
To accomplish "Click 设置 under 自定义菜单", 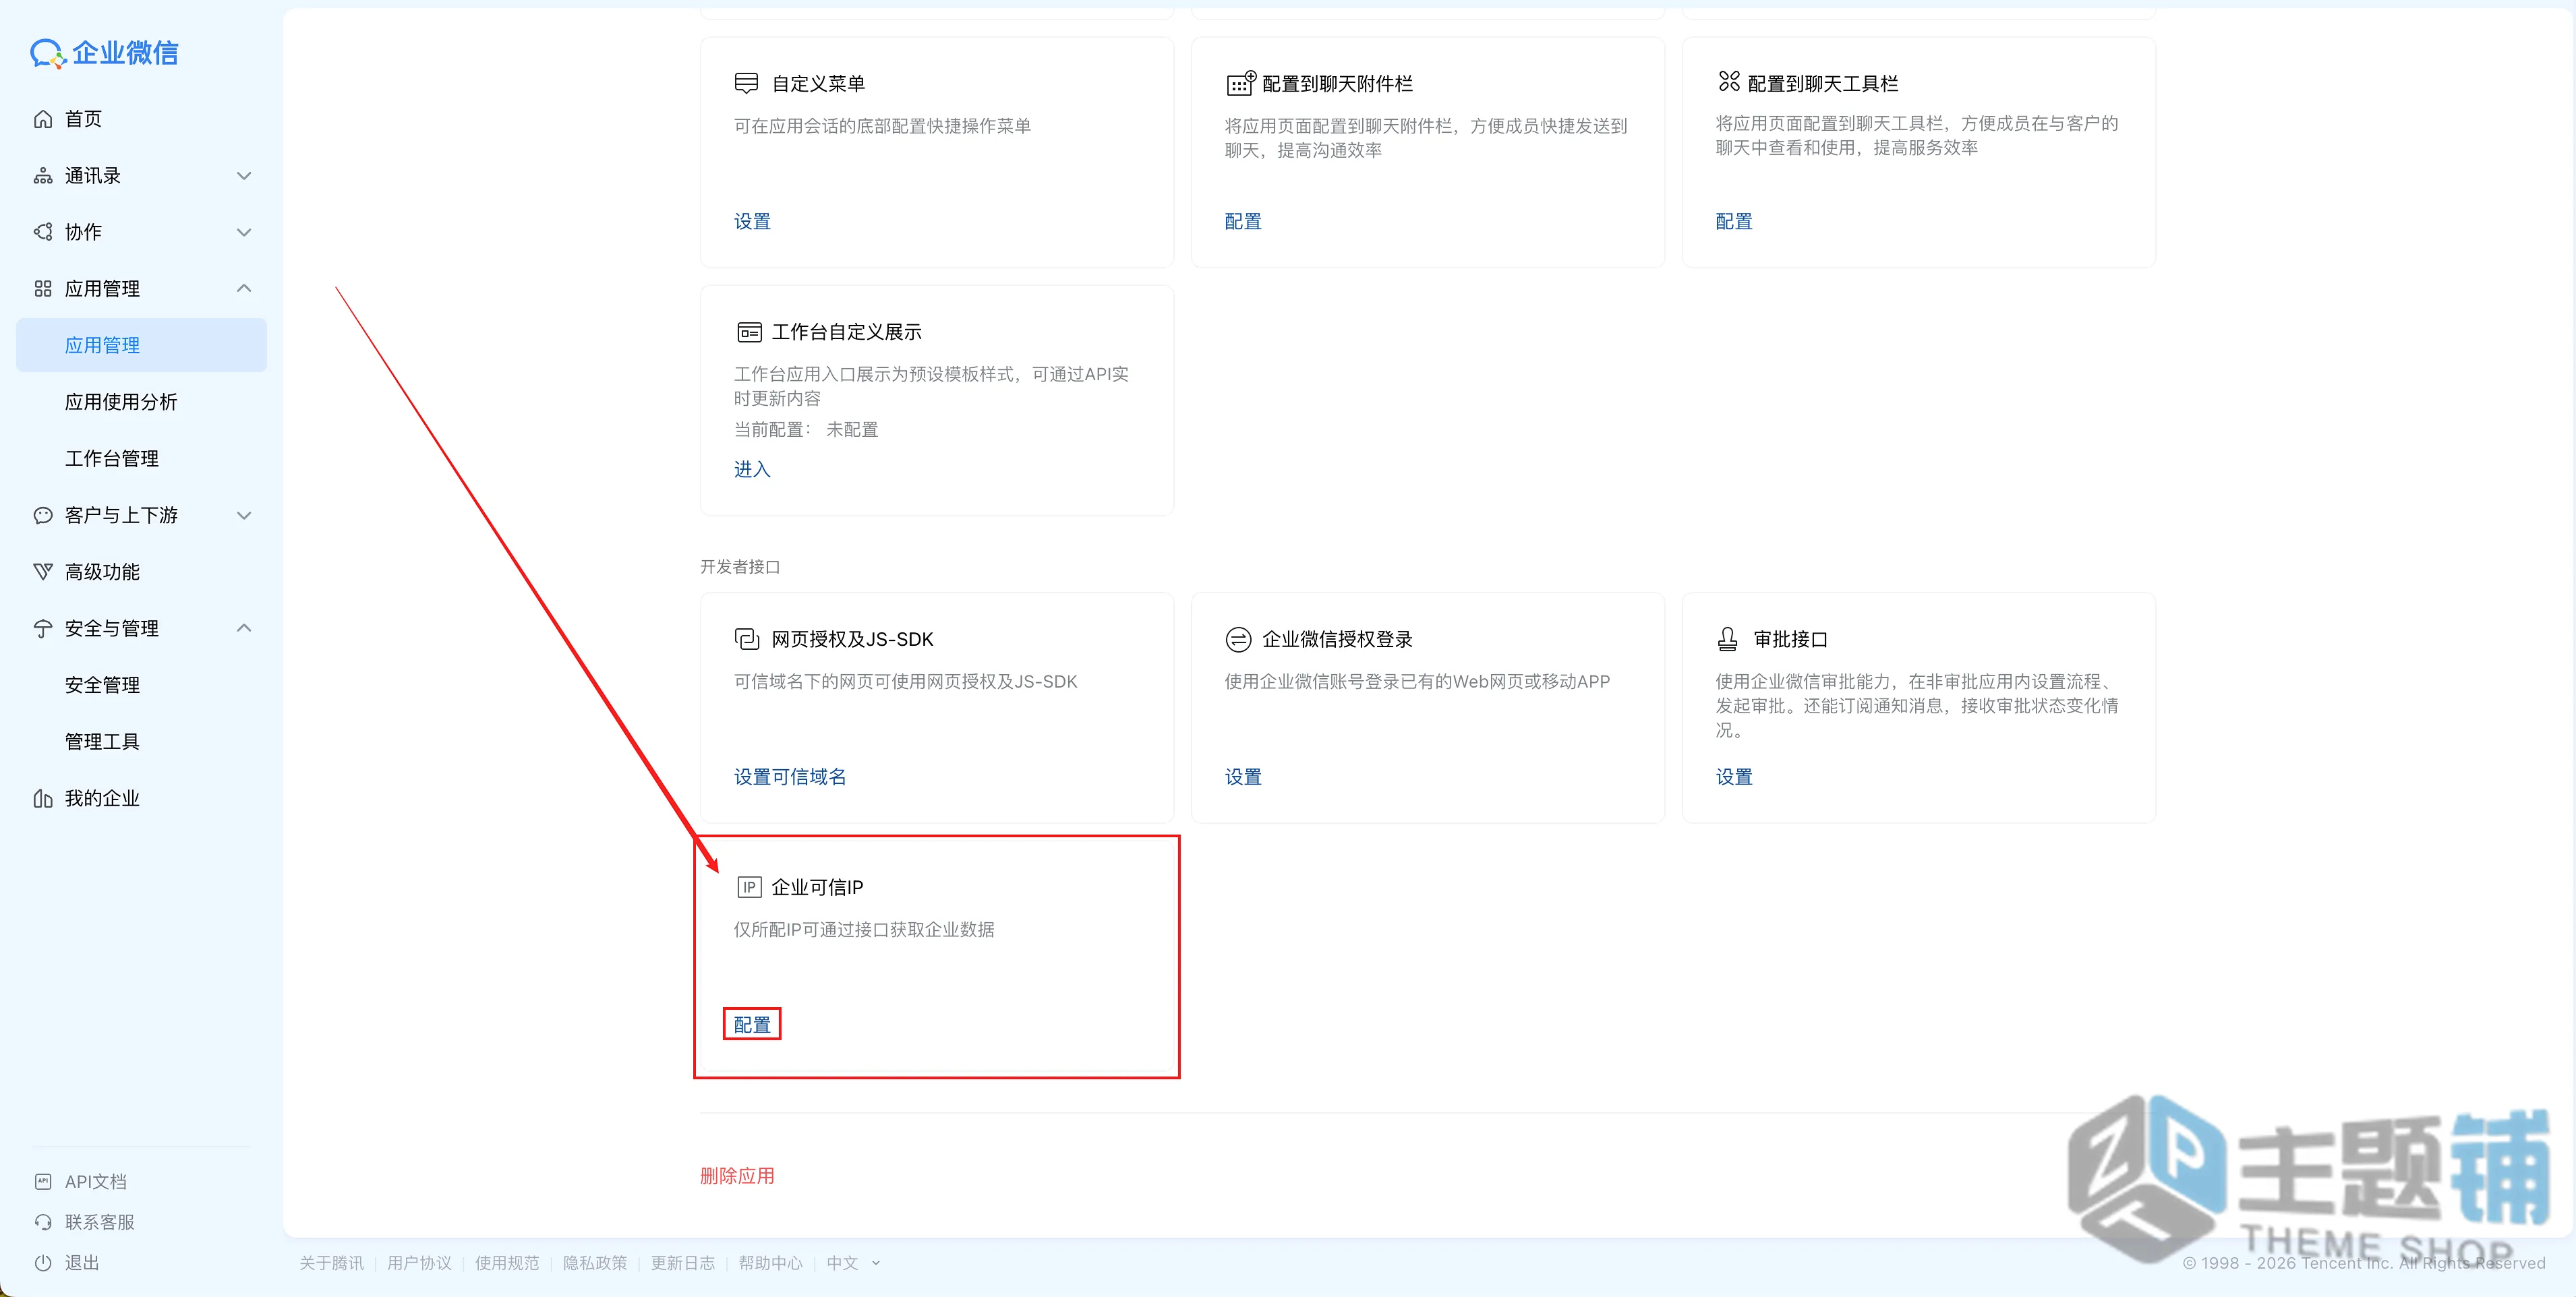I will tap(752, 221).
